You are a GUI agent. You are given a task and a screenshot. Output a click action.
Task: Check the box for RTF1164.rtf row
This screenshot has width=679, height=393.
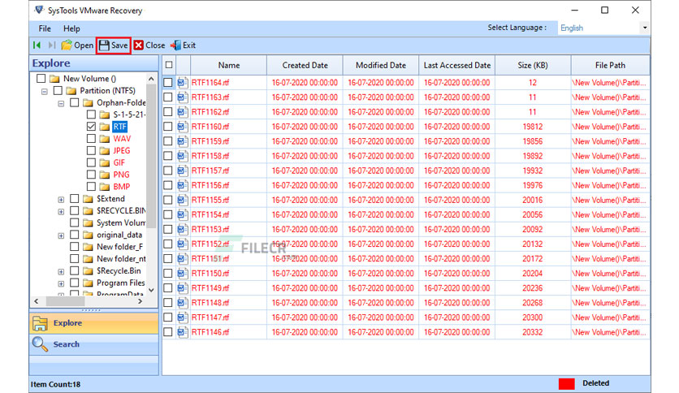point(168,82)
